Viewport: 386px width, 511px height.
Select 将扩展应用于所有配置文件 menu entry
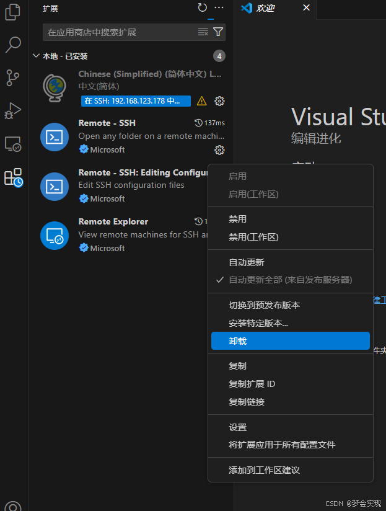pos(291,445)
